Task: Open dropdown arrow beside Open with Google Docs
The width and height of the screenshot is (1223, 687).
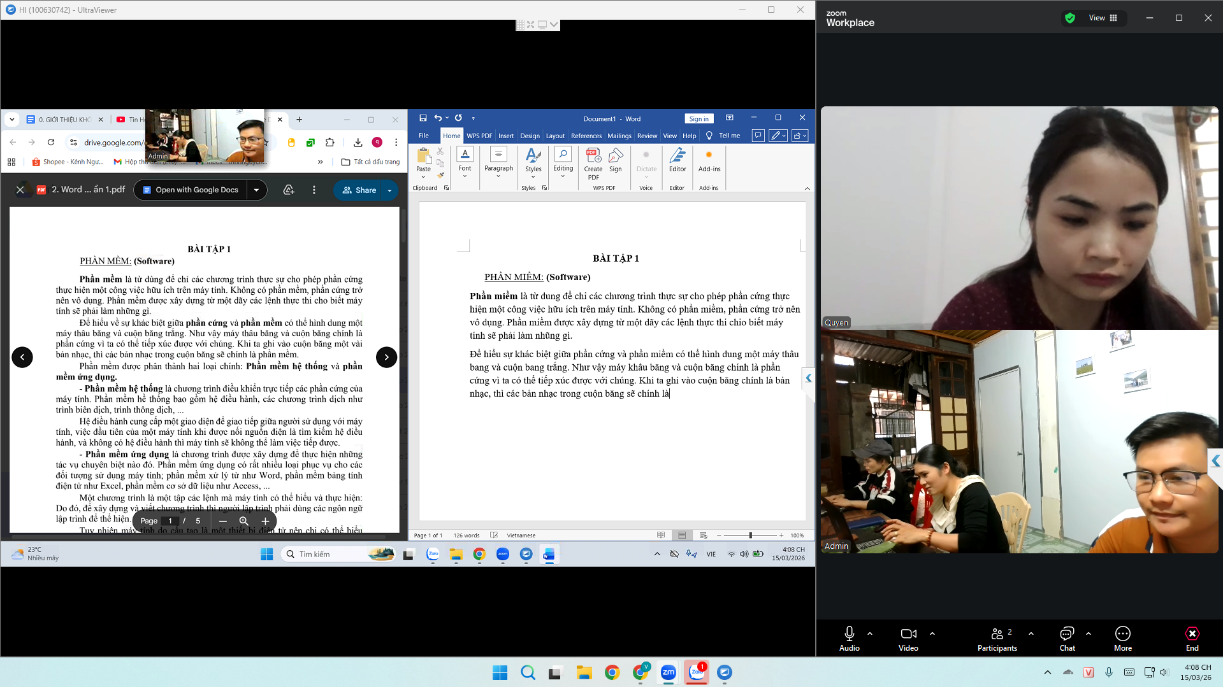Action: click(x=256, y=190)
